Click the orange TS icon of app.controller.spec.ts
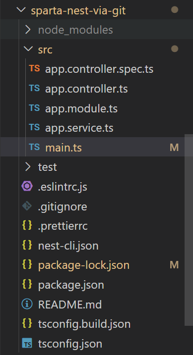The image size is (193, 355). pos(34,68)
